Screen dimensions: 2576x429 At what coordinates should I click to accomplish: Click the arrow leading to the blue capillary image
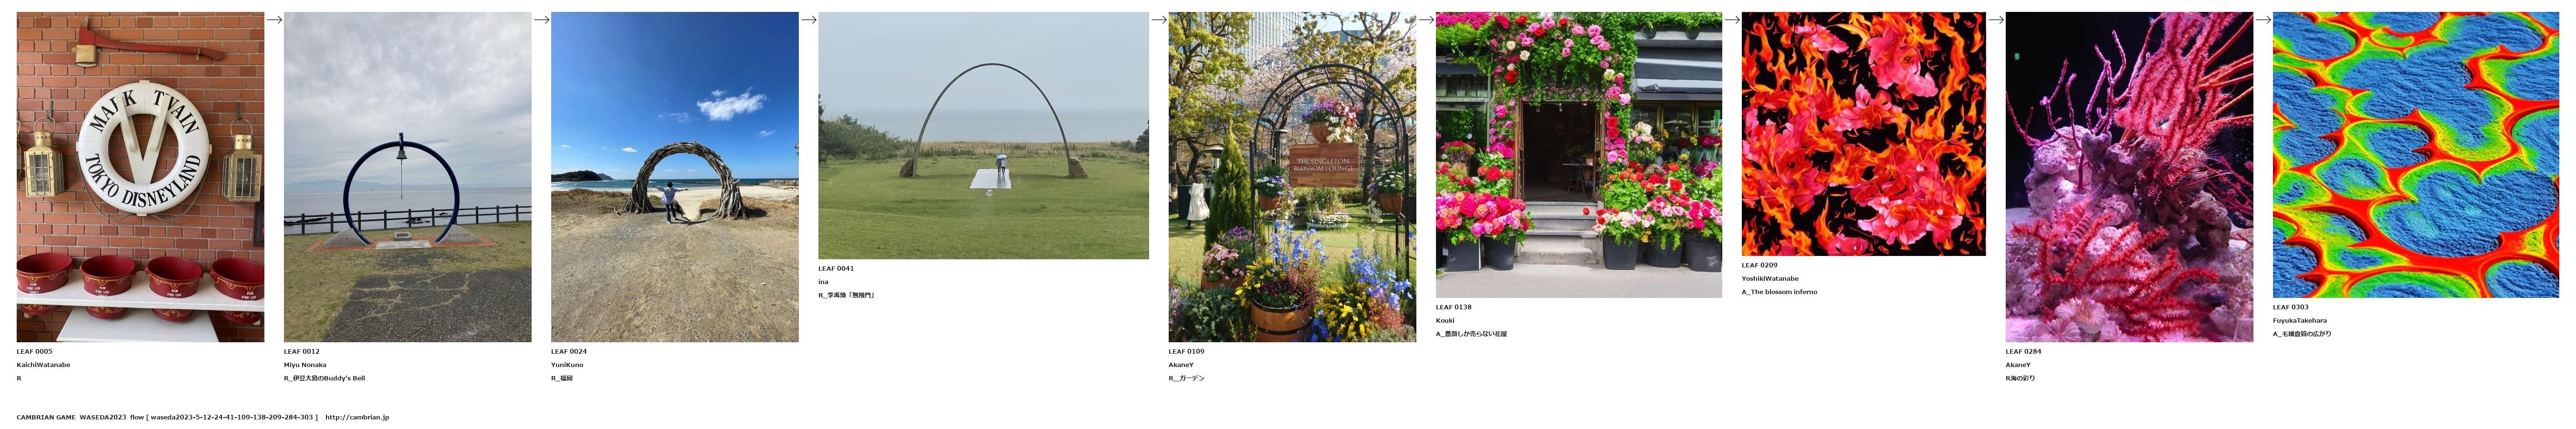click(x=2263, y=19)
